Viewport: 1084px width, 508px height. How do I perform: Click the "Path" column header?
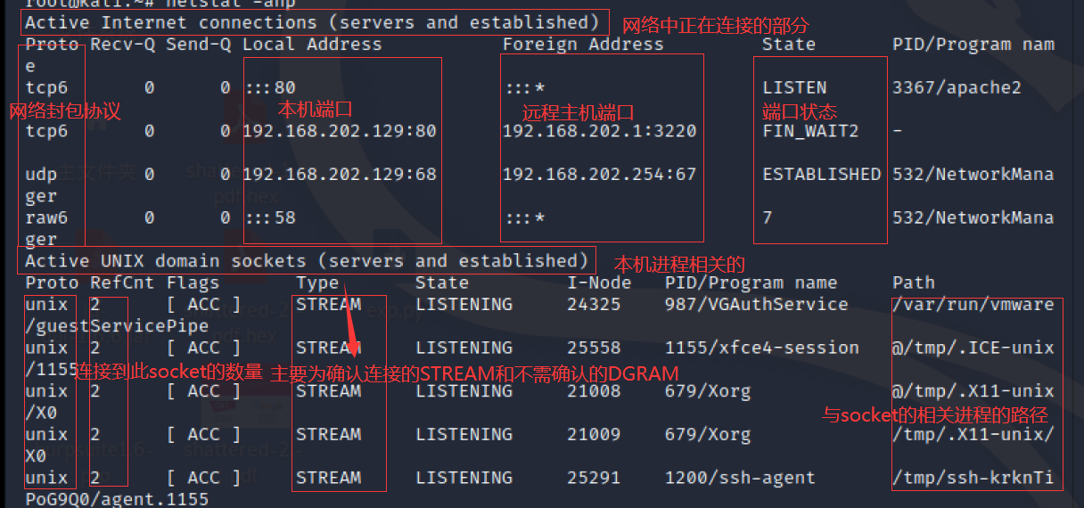click(914, 283)
